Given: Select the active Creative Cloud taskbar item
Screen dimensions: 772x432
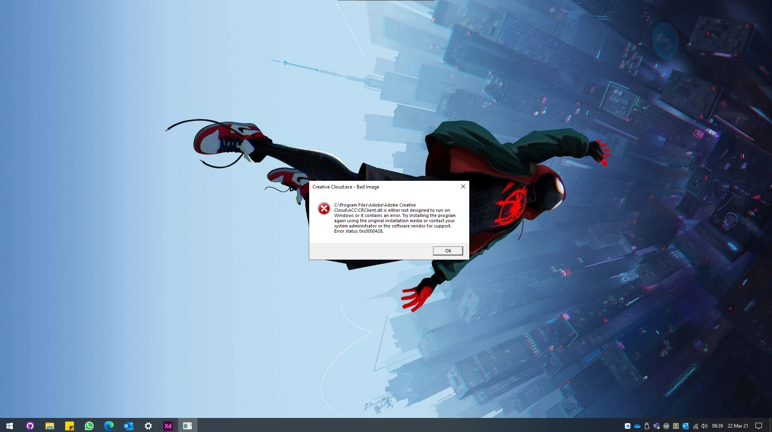Looking at the screenshot, I should [187, 426].
